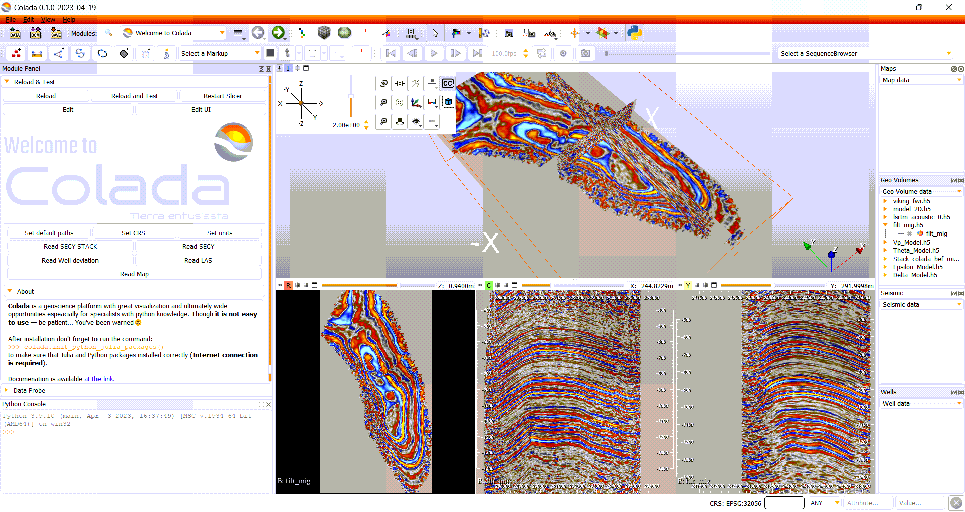Link 3D views with chain icon
The height and width of the screenshot is (512, 965).
click(x=383, y=84)
